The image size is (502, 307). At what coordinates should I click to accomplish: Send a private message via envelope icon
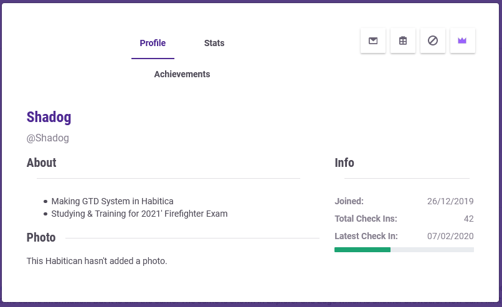pyautogui.click(x=373, y=40)
